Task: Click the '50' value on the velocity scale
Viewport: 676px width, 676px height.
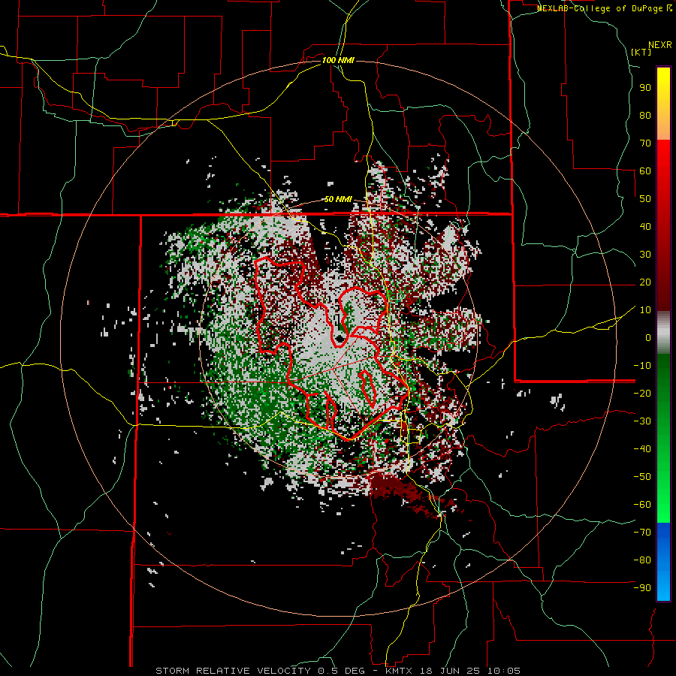Action: tap(645, 199)
